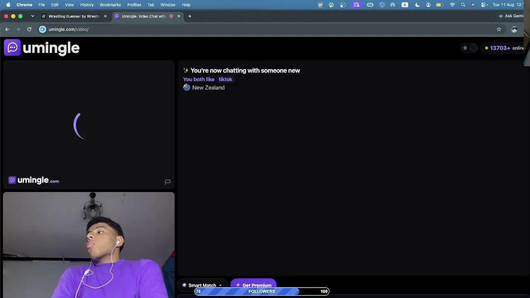Click the umingle.com watermark link
Image resolution: width=530 pixels, height=298 pixels.
coord(34,180)
